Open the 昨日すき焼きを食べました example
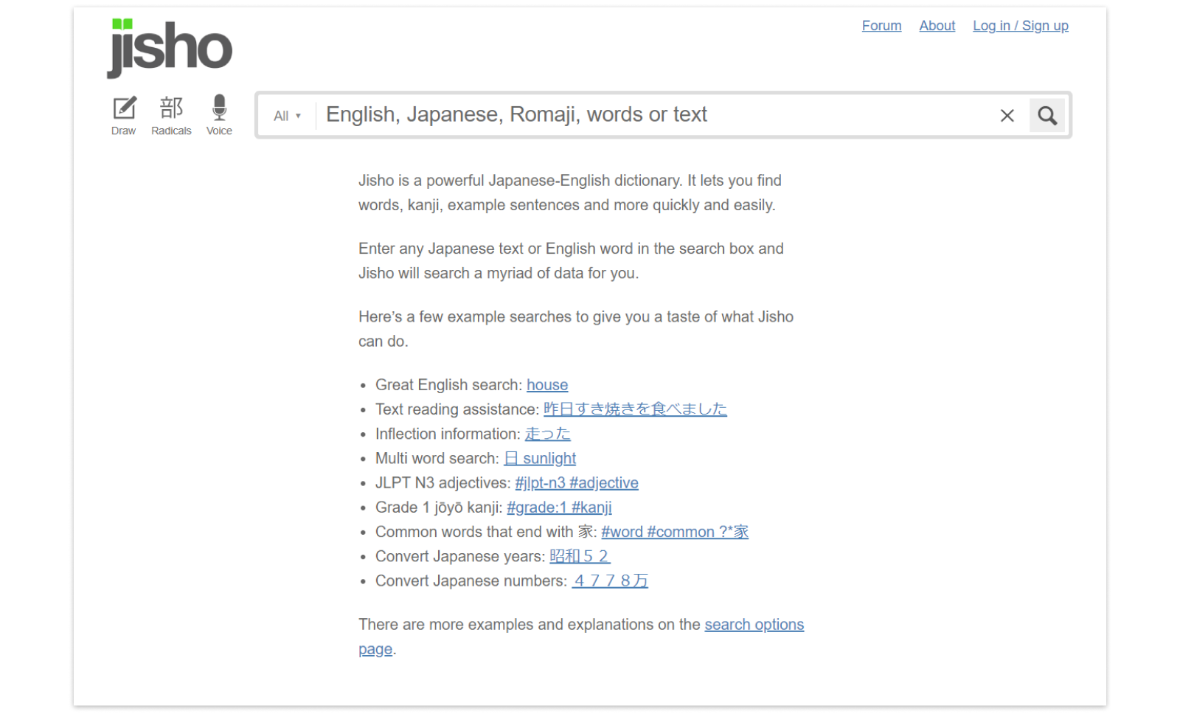Viewport: 1180px width, 714px height. click(635, 409)
